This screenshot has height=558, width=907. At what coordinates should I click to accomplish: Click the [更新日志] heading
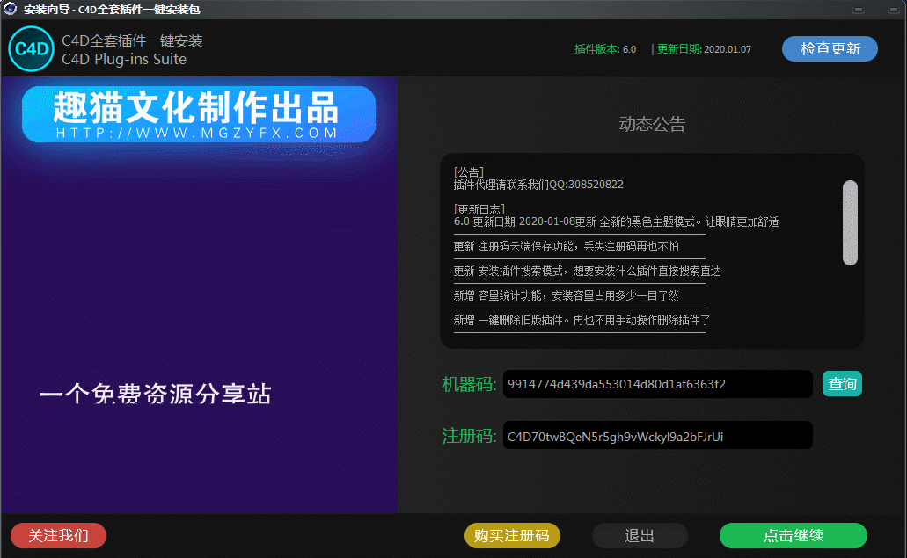479,209
